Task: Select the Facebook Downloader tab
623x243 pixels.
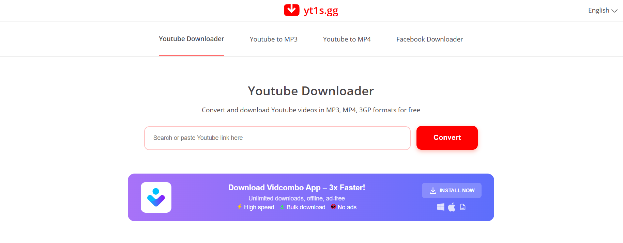Action: (430, 39)
